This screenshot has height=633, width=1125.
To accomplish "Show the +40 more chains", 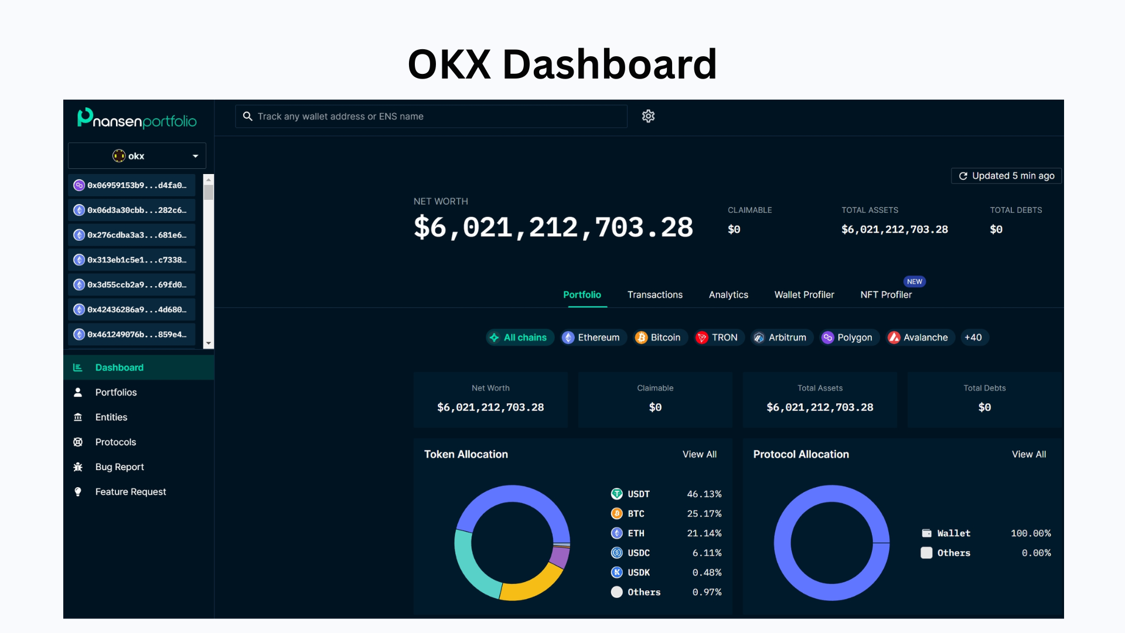I will click(974, 337).
